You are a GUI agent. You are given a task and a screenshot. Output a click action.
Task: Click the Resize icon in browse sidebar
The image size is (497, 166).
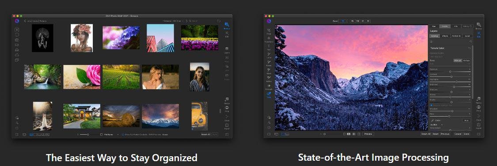click(x=227, y=100)
